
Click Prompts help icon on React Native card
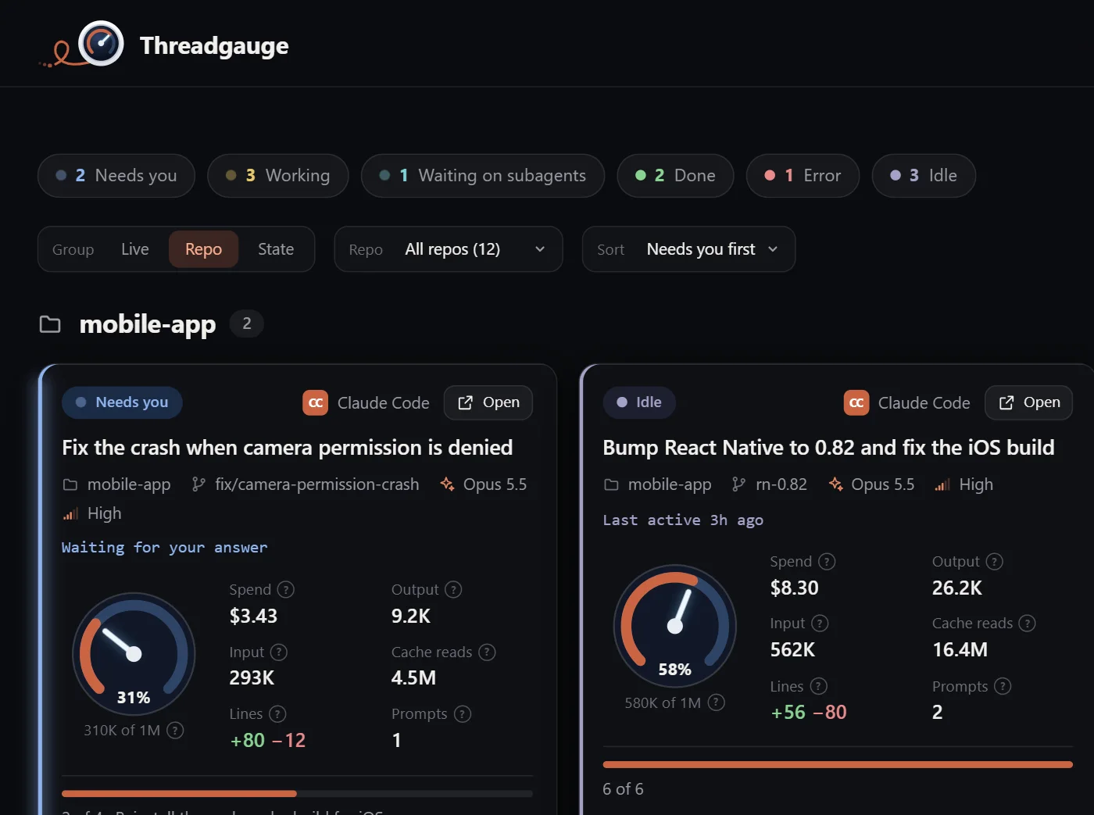[x=1003, y=686]
